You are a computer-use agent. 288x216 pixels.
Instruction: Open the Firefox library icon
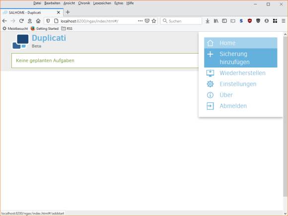[x=216, y=21]
